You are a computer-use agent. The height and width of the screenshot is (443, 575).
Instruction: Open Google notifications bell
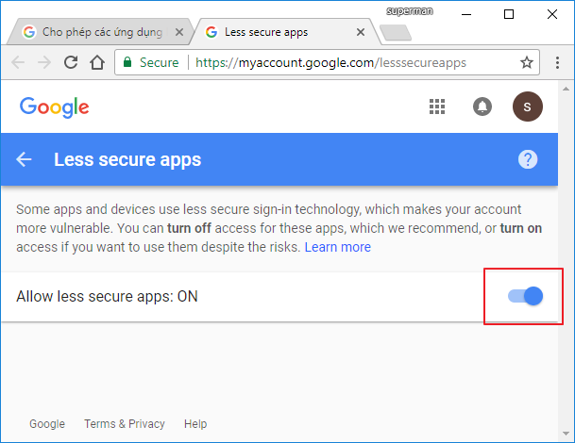pos(482,107)
